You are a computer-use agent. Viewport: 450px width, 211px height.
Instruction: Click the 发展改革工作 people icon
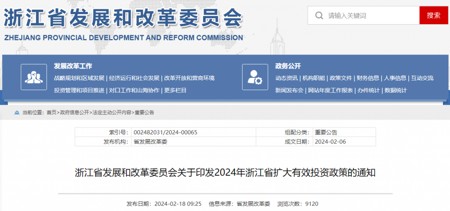coord(34,77)
